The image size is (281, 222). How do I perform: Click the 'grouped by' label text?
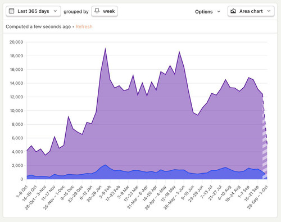click(76, 12)
